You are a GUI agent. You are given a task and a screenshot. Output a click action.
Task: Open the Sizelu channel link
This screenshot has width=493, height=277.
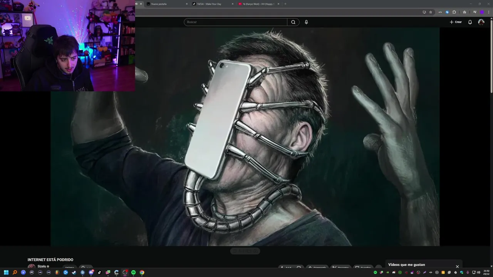42,266
